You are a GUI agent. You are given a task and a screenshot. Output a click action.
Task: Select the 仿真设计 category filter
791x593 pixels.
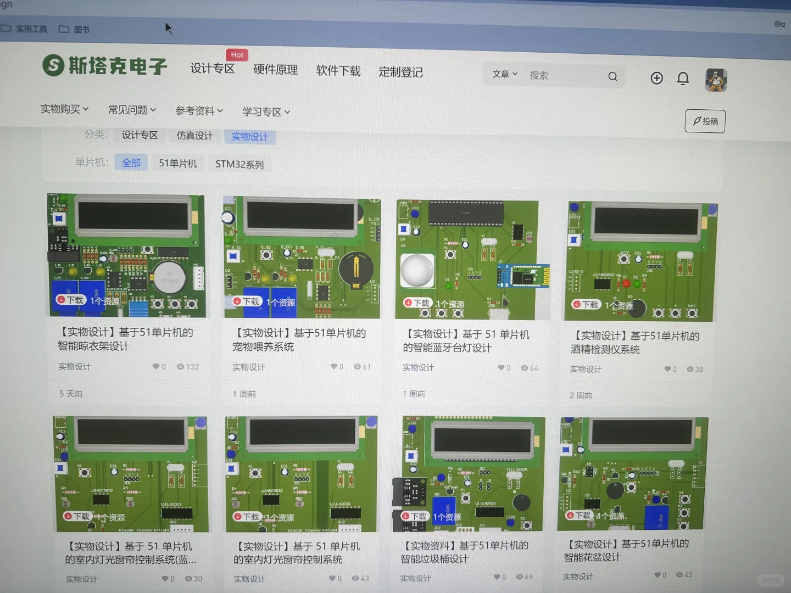click(x=194, y=136)
